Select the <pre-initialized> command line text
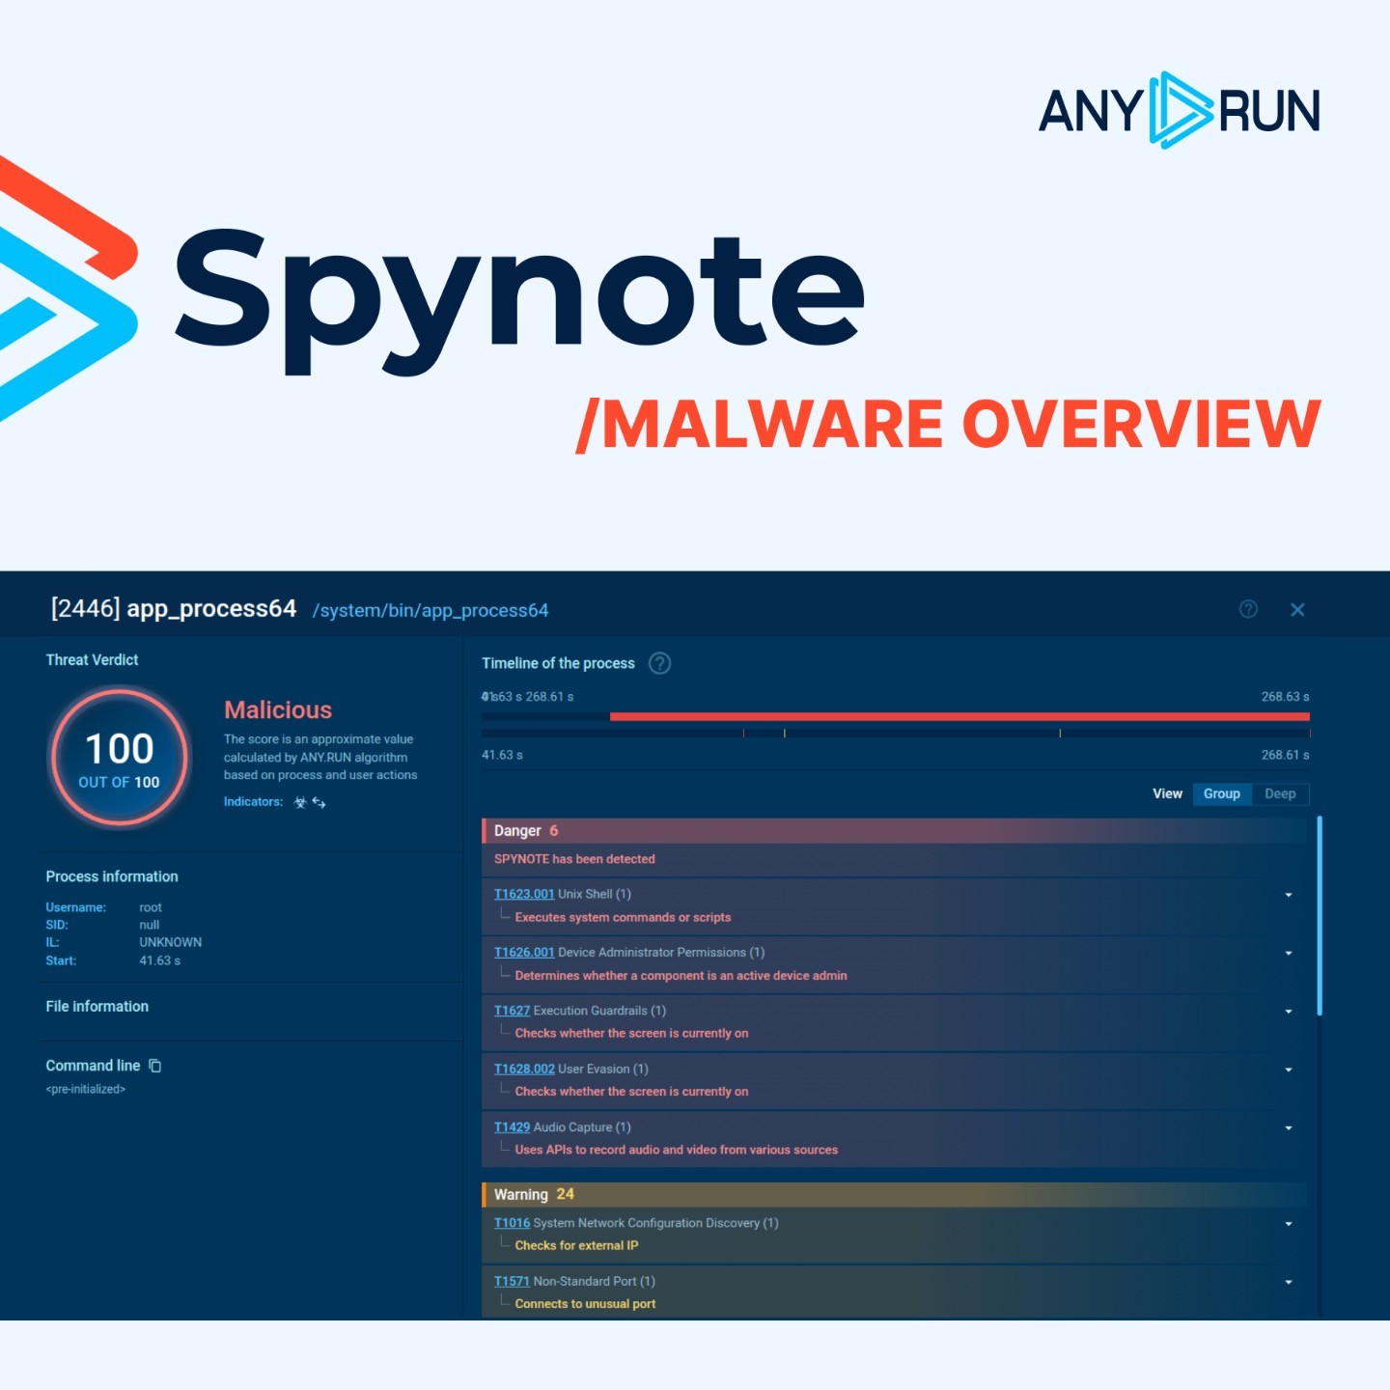Screen dimensions: 1390x1390 coord(86,1089)
